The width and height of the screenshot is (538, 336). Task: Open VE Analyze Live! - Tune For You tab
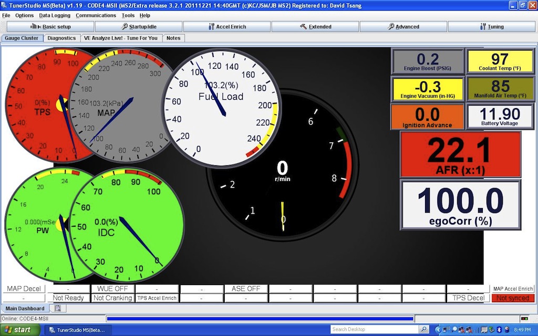click(x=121, y=38)
